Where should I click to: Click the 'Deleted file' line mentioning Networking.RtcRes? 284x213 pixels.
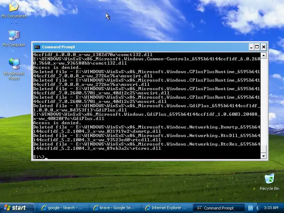147,144
